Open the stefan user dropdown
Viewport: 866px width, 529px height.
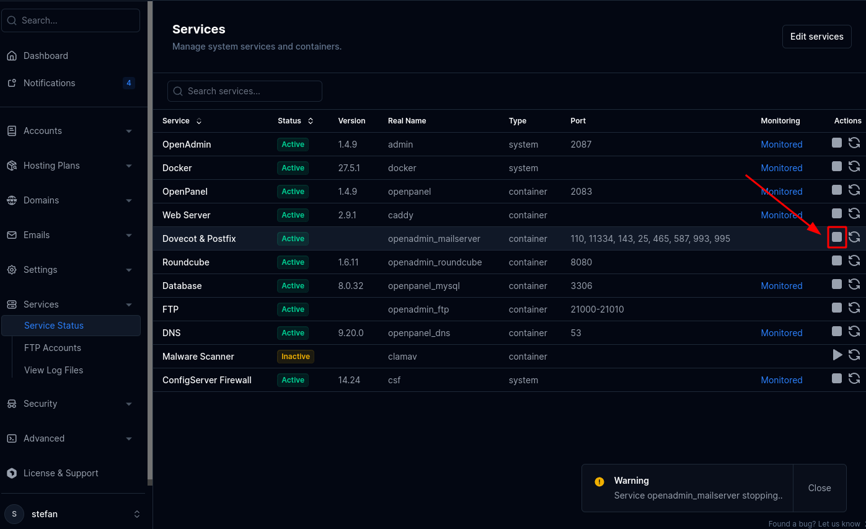tap(73, 514)
